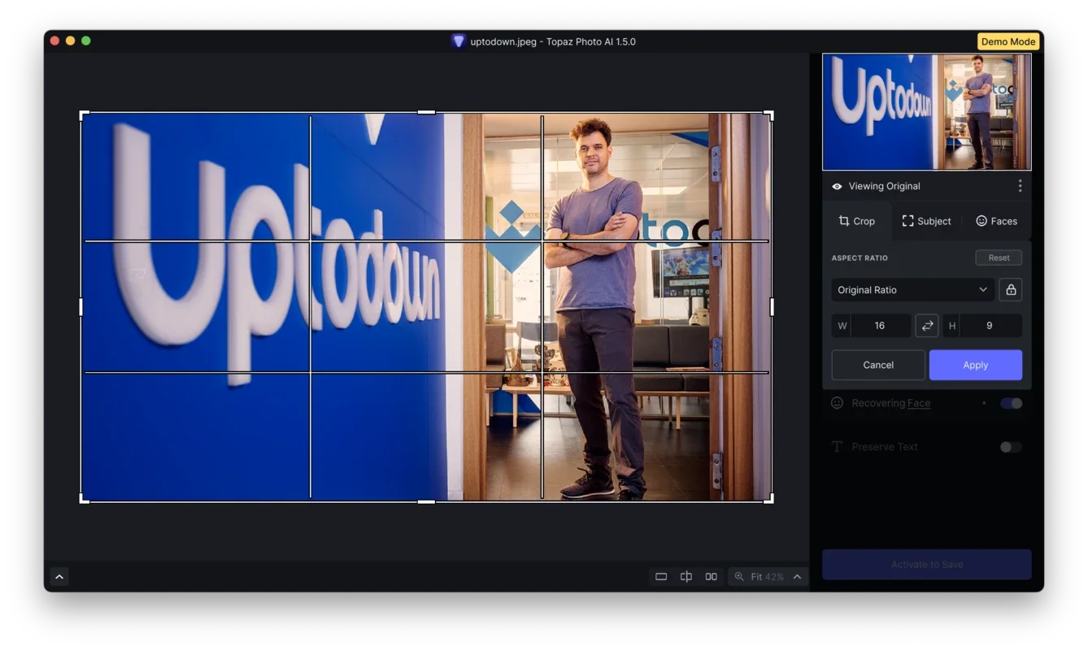This screenshot has height=650, width=1088.
Task: Click the top-center crop edge handle
Action: pyautogui.click(x=426, y=113)
